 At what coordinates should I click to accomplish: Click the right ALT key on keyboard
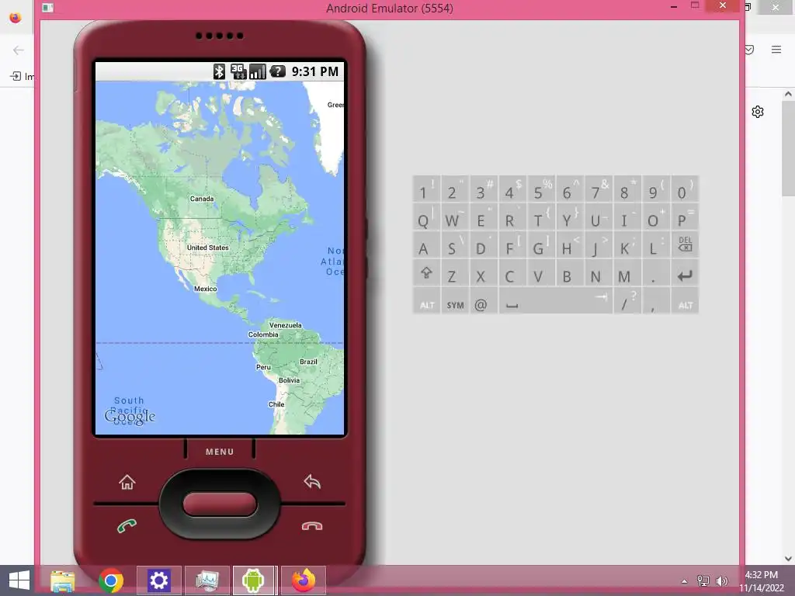point(685,303)
